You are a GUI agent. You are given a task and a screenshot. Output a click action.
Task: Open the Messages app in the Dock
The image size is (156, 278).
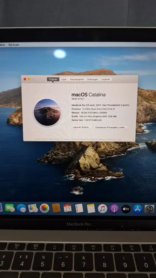tap(21, 208)
